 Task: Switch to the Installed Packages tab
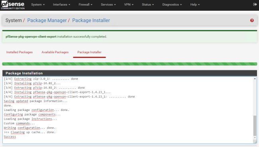pyautogui.click(x=20, y=52)
